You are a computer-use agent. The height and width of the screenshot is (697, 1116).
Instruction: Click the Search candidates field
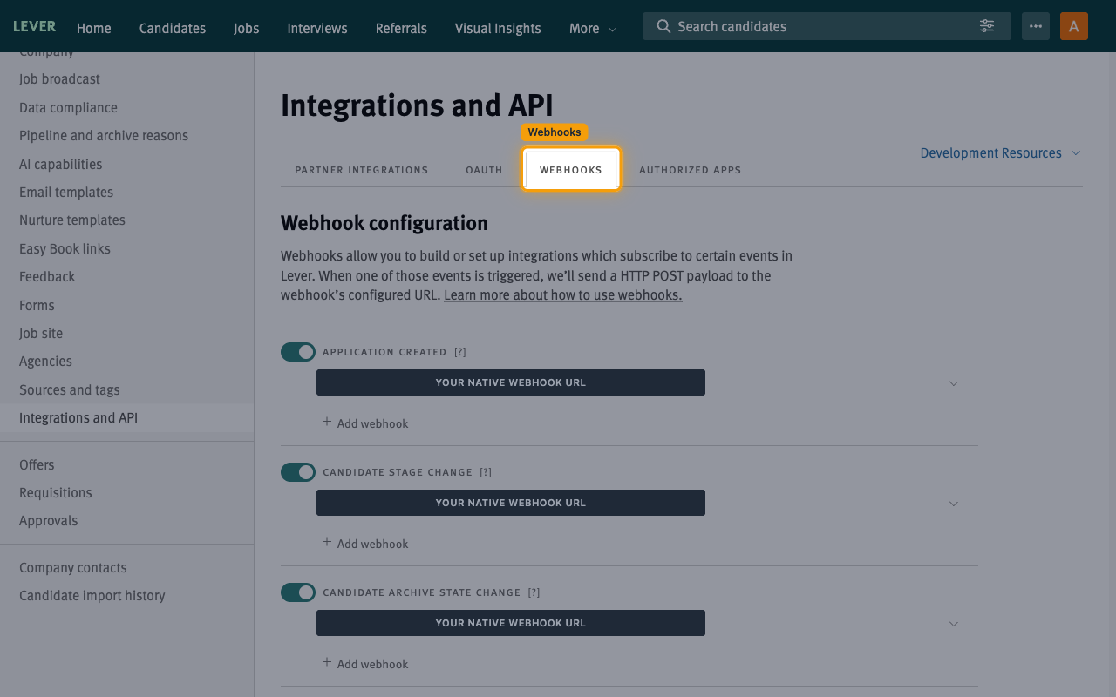click(827, 26)
